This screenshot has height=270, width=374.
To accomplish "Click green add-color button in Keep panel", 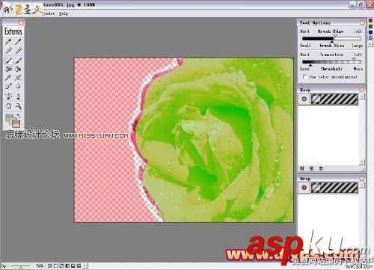I will 304,99.
